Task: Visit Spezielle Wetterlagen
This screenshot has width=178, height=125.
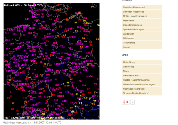Action: tap(133, 29)
